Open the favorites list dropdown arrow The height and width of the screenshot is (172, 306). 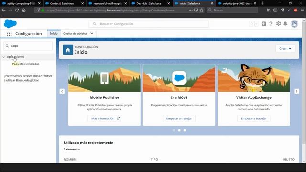(256, 24)
